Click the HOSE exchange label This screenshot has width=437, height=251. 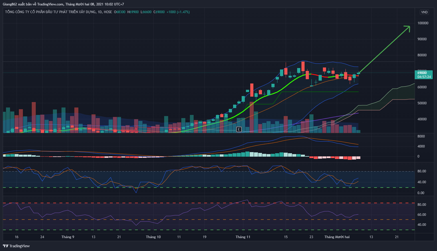108,12
